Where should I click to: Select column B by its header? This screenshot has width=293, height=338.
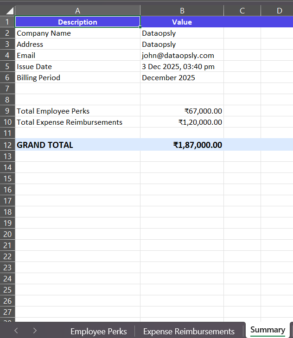pos(182,11)
